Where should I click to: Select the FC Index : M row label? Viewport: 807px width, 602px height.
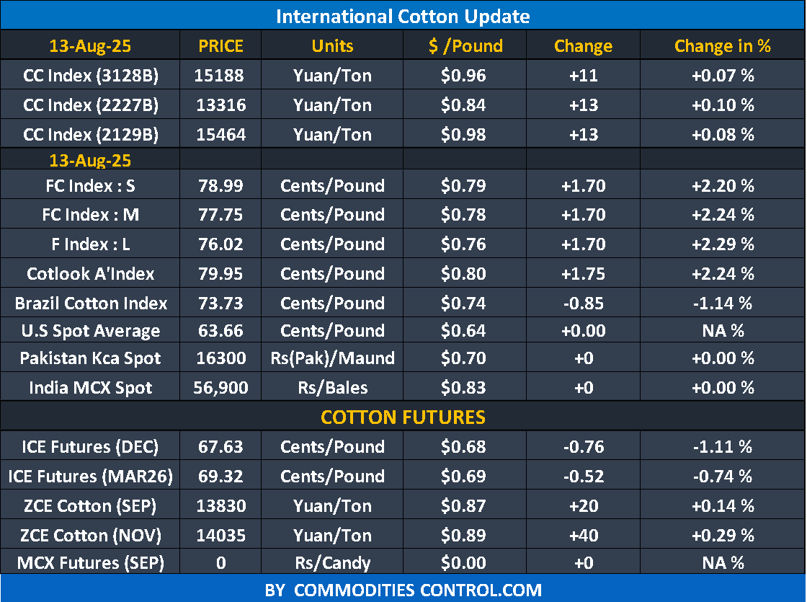click(90, 215)
